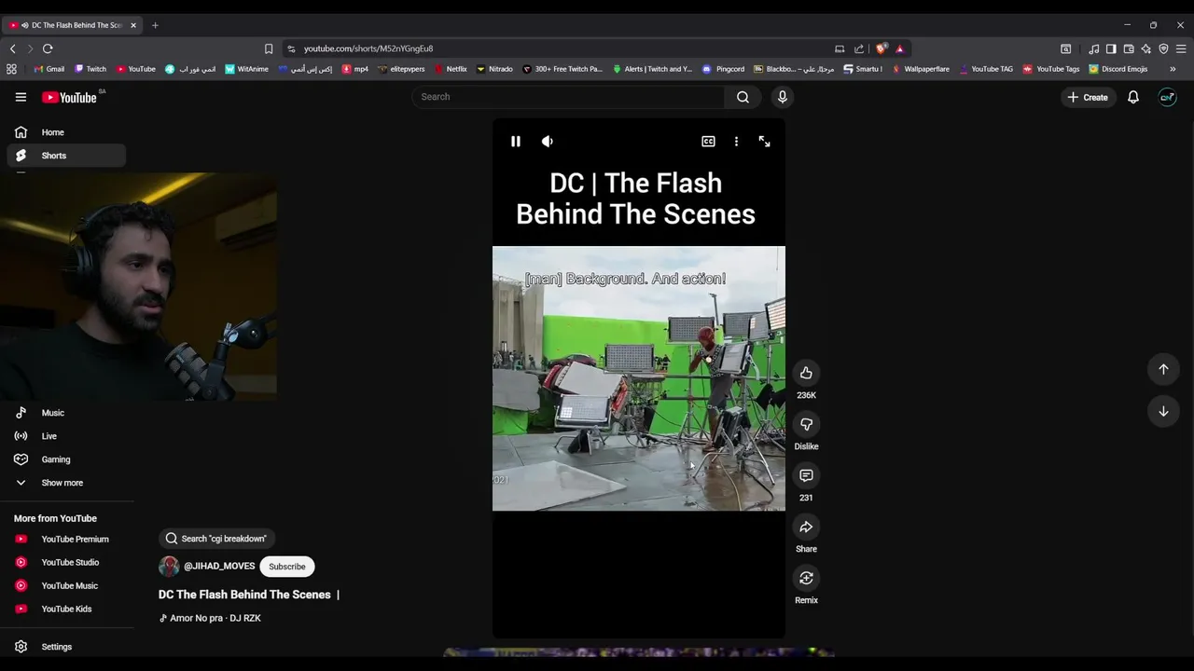Pause the Short with the pause button
Screen dimensions: 1194x671
click(515, 142)
